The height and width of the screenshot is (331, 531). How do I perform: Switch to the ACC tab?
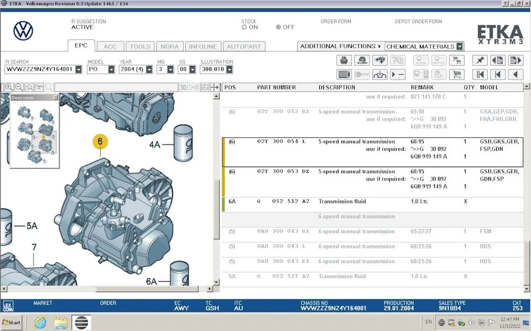pos(110,46)
